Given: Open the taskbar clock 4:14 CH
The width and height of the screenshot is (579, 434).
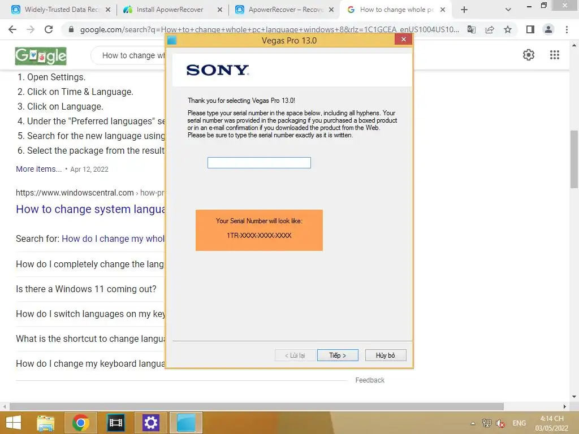Looking at the screenshot, I should coord(552,423).
